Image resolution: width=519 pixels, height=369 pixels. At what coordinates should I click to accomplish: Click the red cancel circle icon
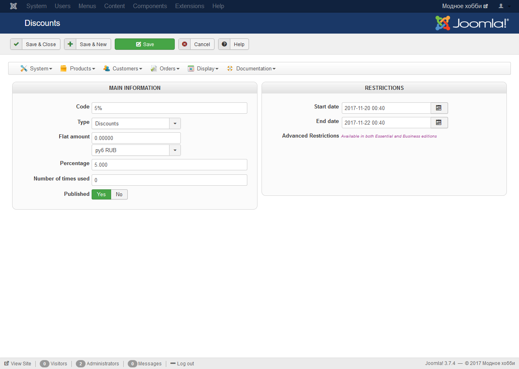(x=184, y=44)
